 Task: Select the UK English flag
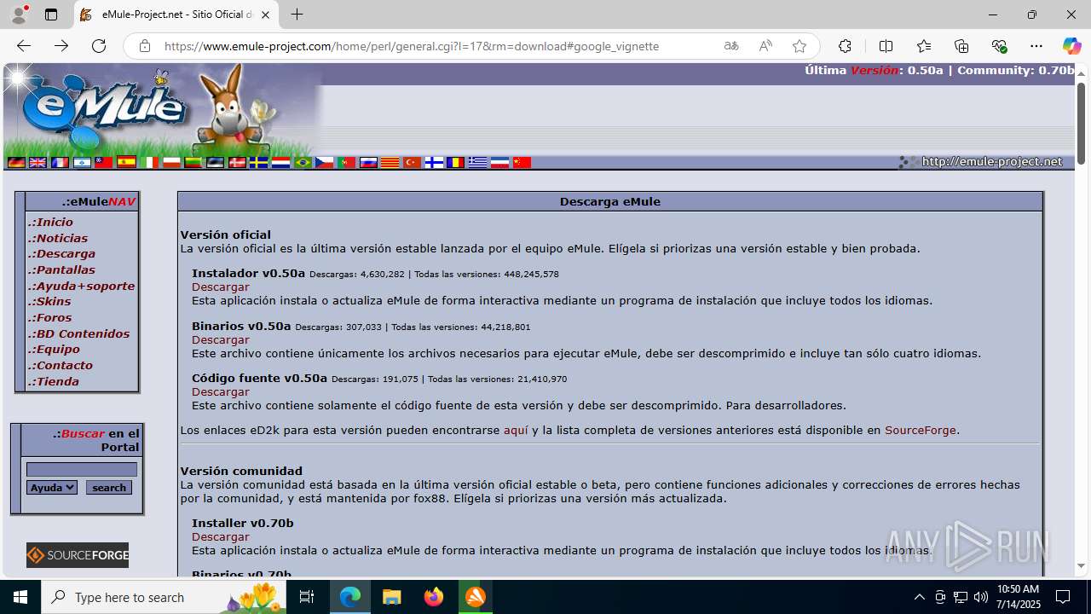click(38, 162)
